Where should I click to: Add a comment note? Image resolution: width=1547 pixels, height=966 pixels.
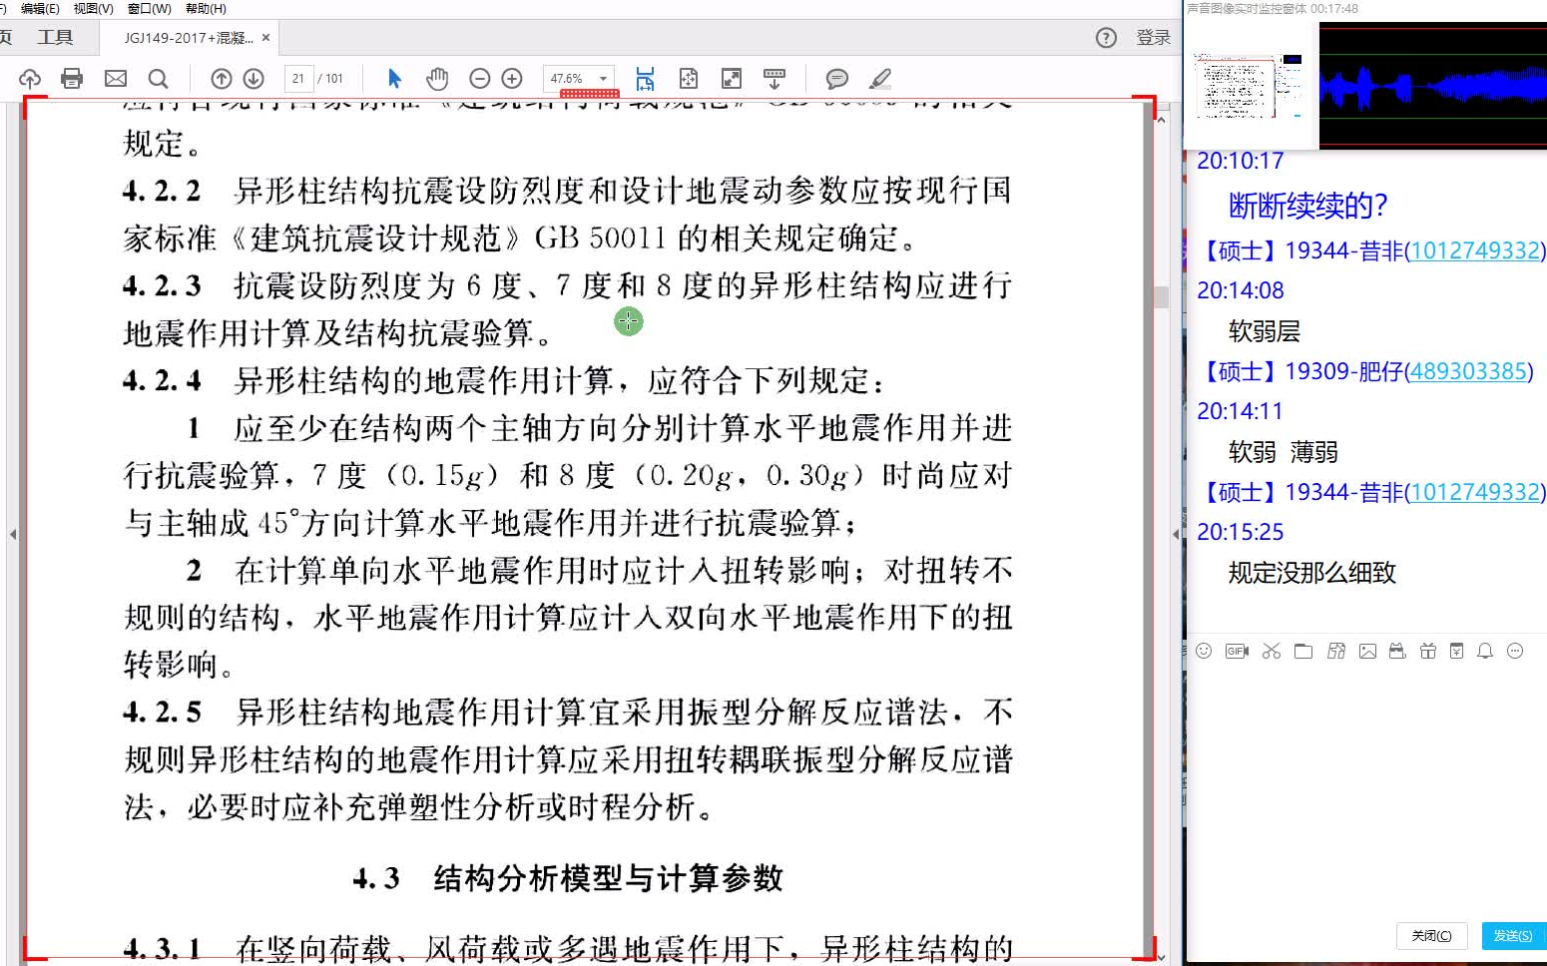837,79
